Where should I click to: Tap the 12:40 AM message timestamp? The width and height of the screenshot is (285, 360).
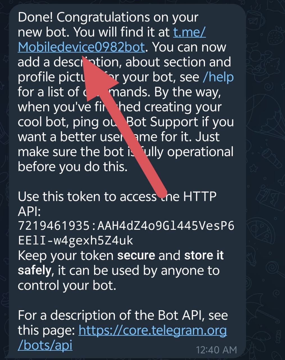pos(216,350)
